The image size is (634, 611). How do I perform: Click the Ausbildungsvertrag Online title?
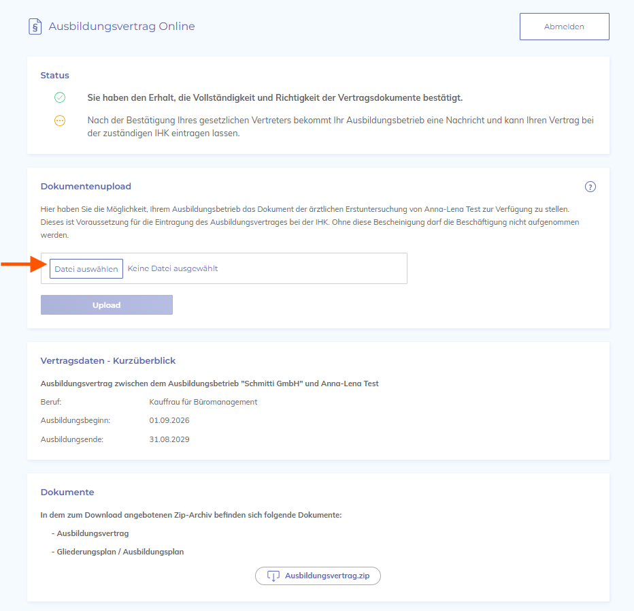click(122, 27)
